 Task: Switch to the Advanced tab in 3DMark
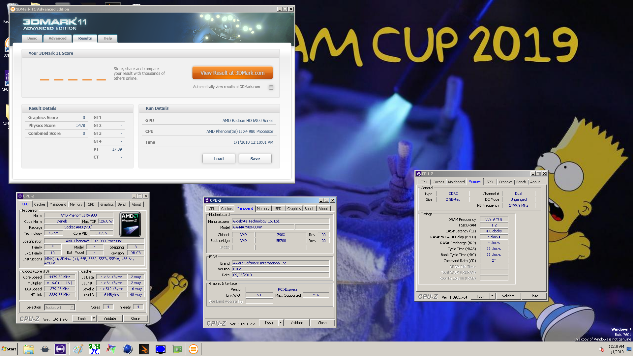(x=57, y=39)
